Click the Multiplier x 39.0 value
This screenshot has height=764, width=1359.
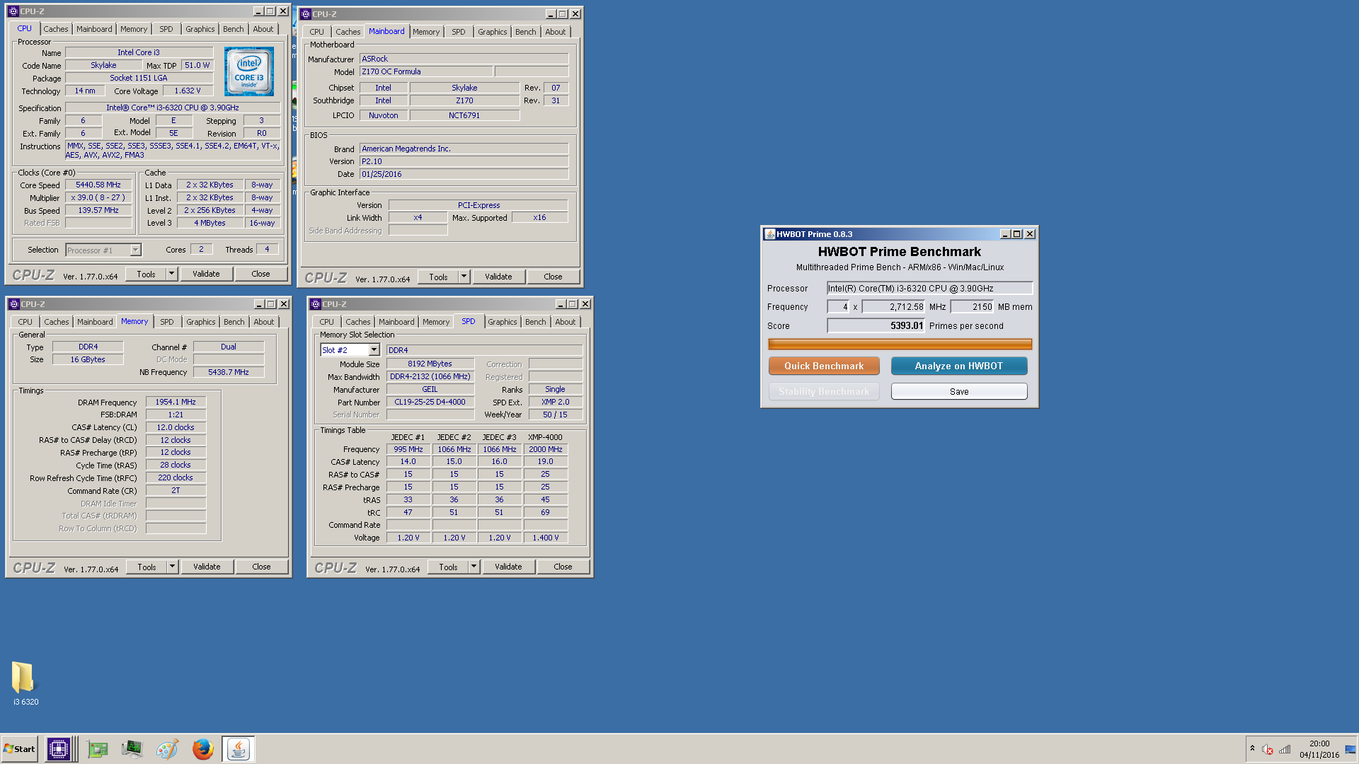coord(98,197)
